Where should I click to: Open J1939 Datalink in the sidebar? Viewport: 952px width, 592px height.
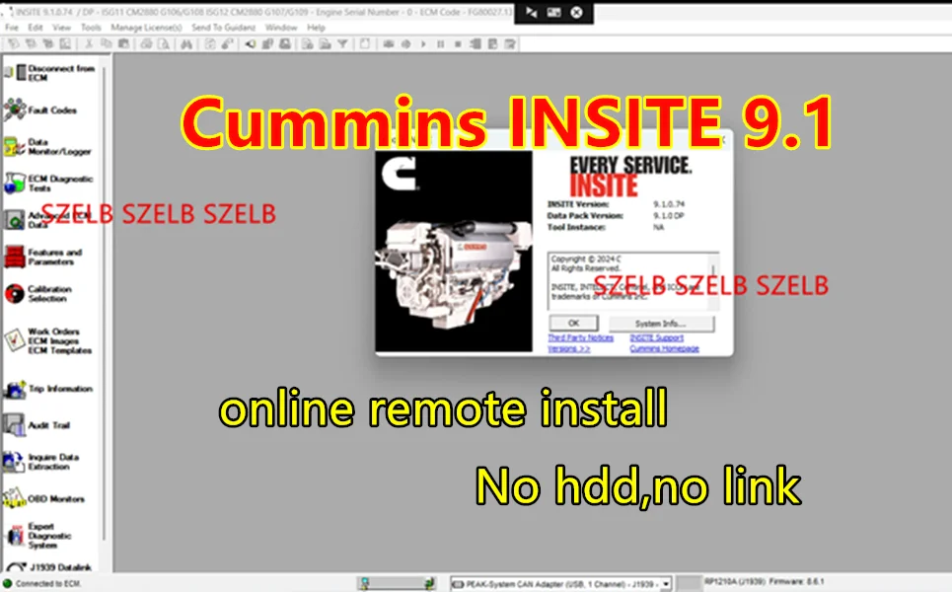click(x=47, y=567)
